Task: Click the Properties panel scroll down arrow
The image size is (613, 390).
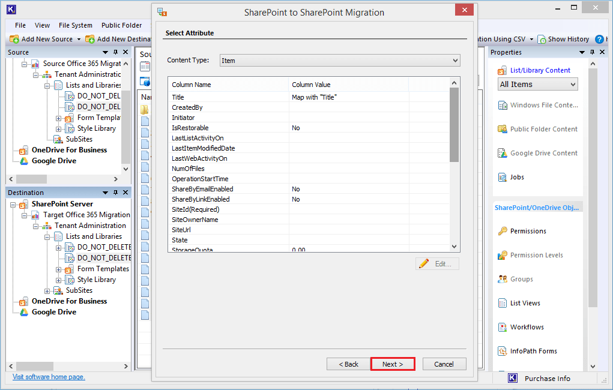Action: click(x=593, y=367)
